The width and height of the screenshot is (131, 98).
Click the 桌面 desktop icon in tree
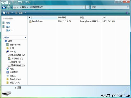coord(6,41)
